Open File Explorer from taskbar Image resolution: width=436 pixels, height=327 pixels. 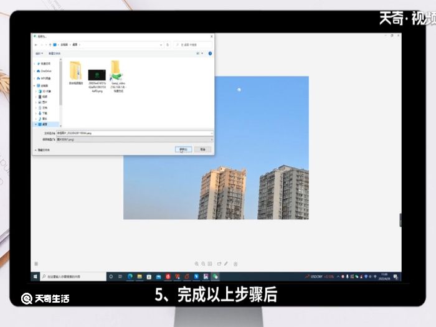pos(140,277)
